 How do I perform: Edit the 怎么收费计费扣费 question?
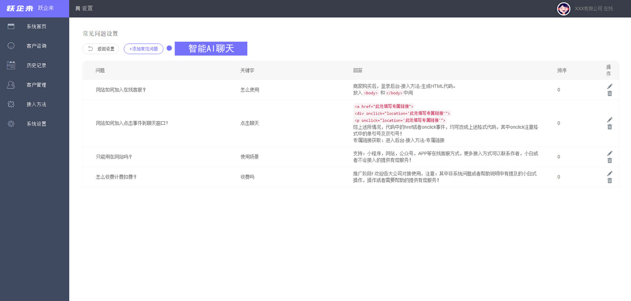(x=609, y=173)
